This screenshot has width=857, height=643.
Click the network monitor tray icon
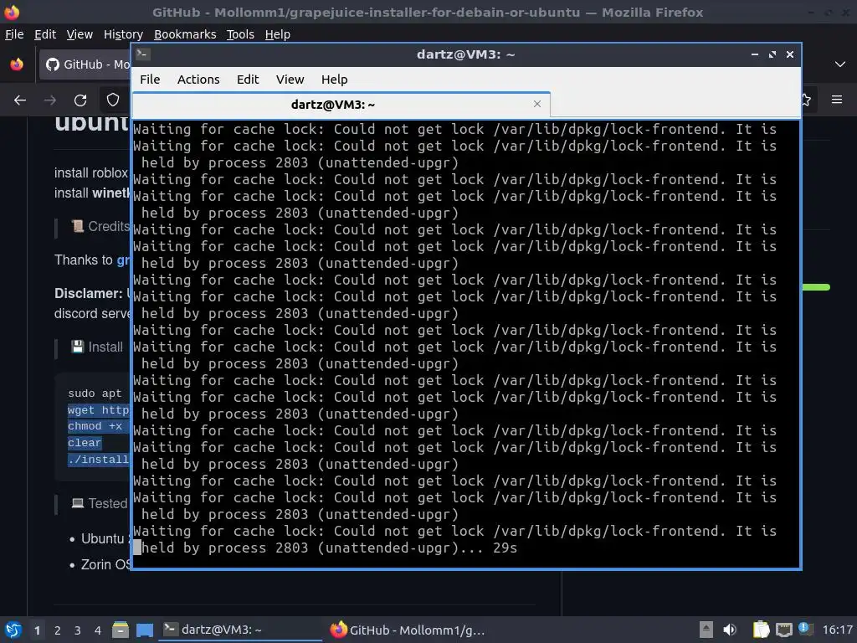783,630
